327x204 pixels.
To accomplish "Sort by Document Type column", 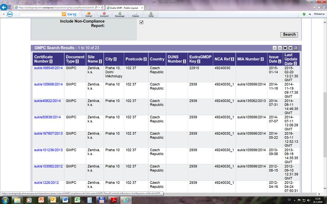I will click(77, 62).
